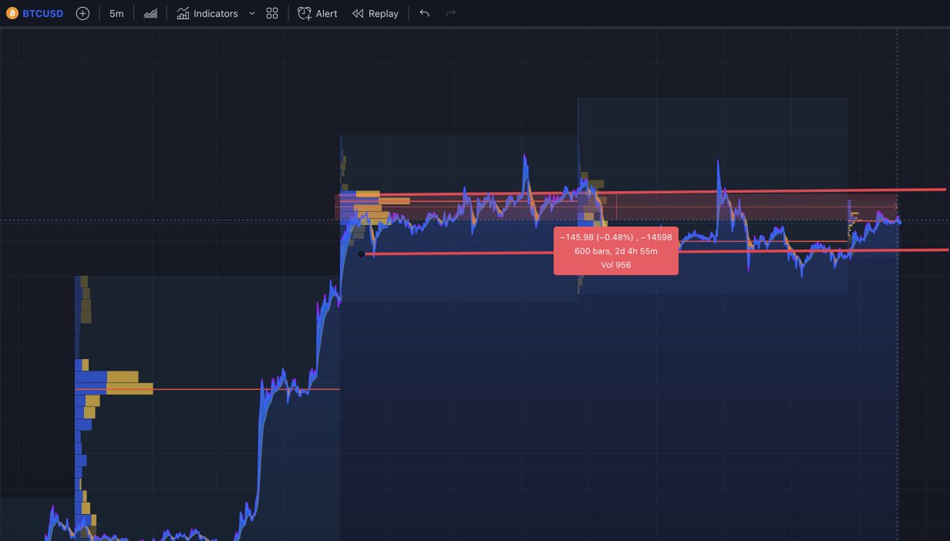
Task: Open the 5m timeframe selector
Action: coord(116,13)
